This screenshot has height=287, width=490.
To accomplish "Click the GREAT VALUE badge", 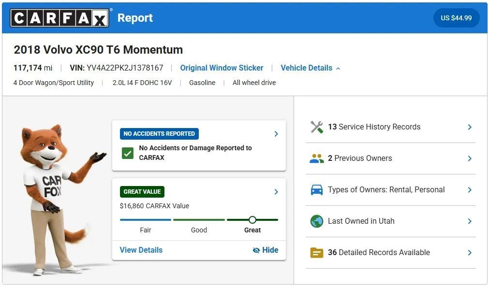I will pos(142,192).
